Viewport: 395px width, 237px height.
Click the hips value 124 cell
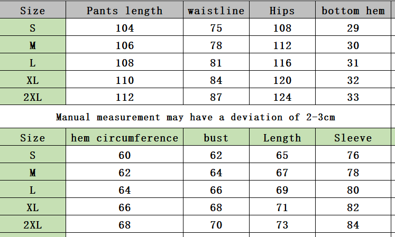click(x=282, y=97)
